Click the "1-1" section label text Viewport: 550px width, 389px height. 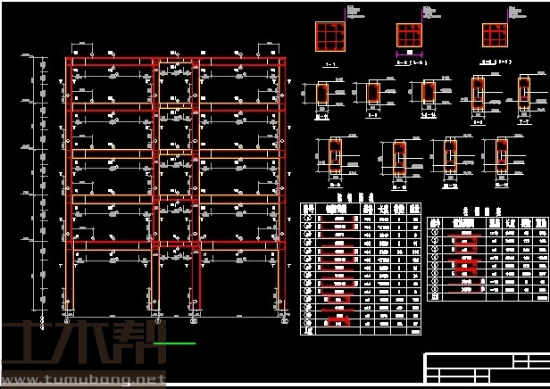329,64
